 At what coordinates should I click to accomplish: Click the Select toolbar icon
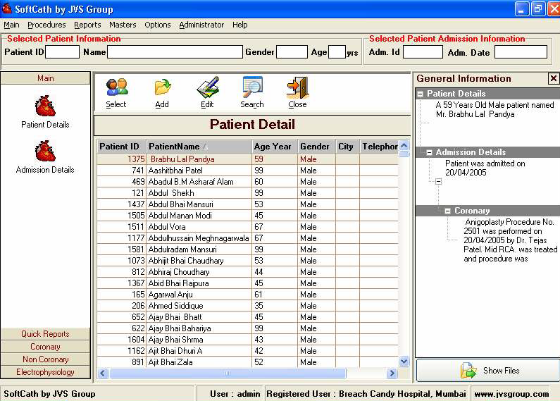point(116,87)
